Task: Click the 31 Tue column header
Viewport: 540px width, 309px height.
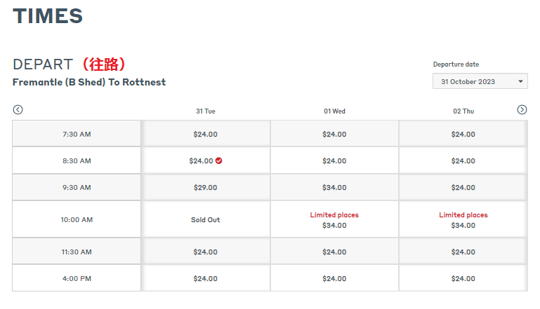Action: [x=206, y=111]
